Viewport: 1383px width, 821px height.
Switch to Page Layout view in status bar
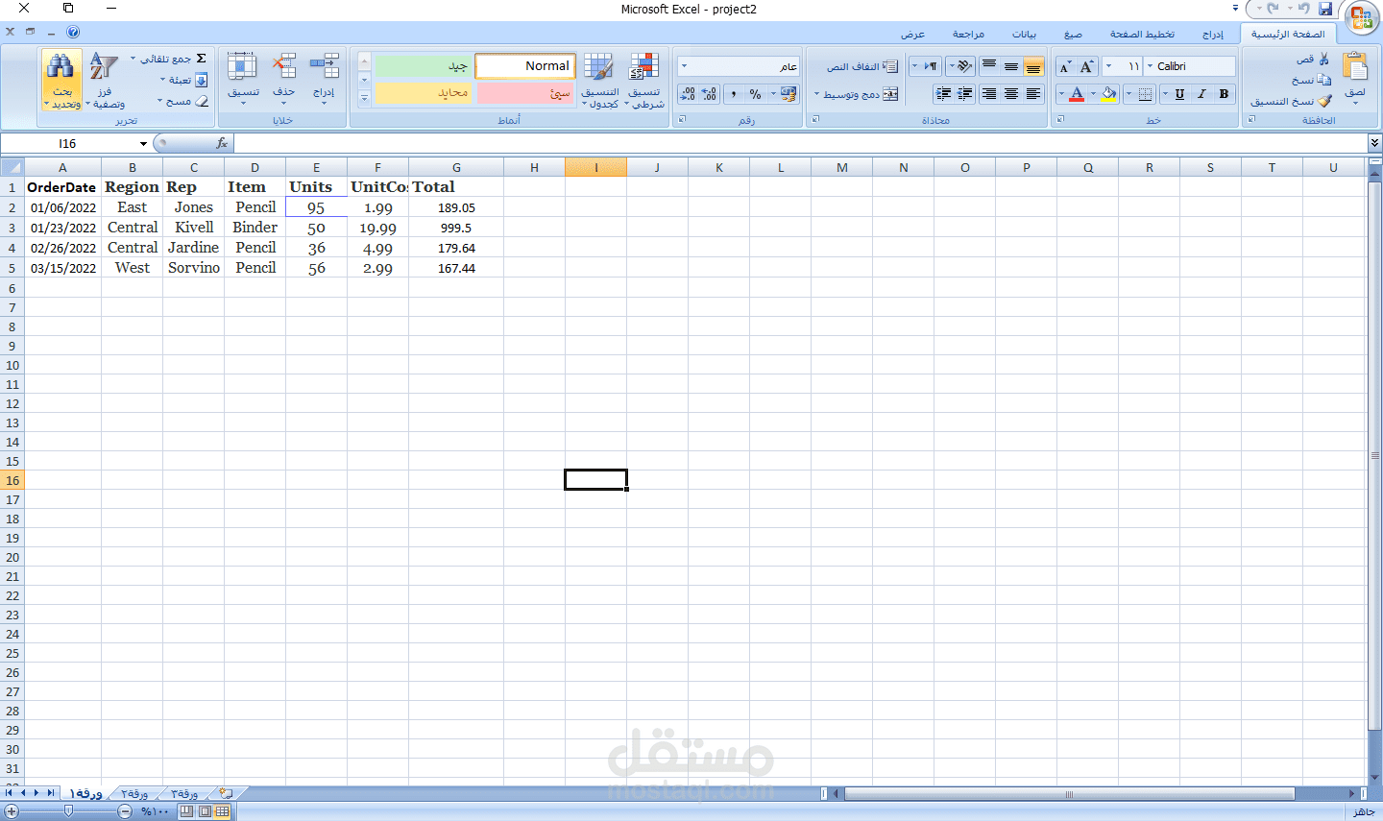[205, 811]
